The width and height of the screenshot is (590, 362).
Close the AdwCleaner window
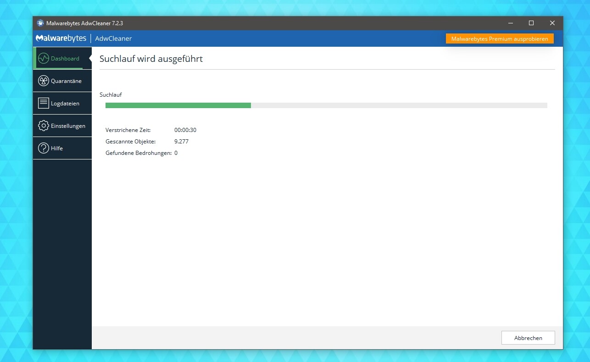click(552, 23)
